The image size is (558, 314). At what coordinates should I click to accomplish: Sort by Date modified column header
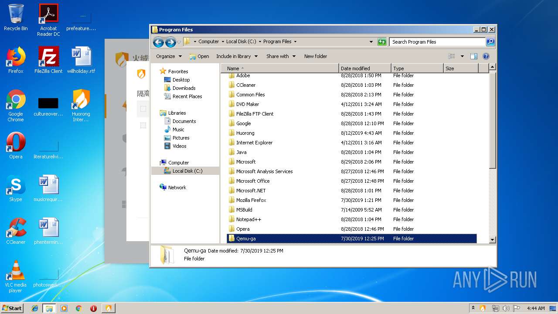pyautogui.click(x=365, y=68)
